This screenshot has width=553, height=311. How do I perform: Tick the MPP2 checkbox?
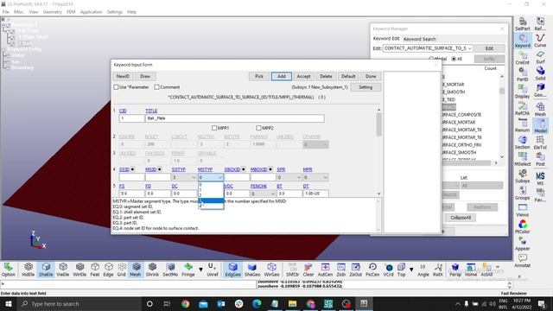259,128
